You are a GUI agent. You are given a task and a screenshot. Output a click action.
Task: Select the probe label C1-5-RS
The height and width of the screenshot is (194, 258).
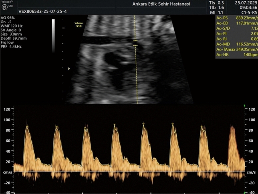coord(249,12)
